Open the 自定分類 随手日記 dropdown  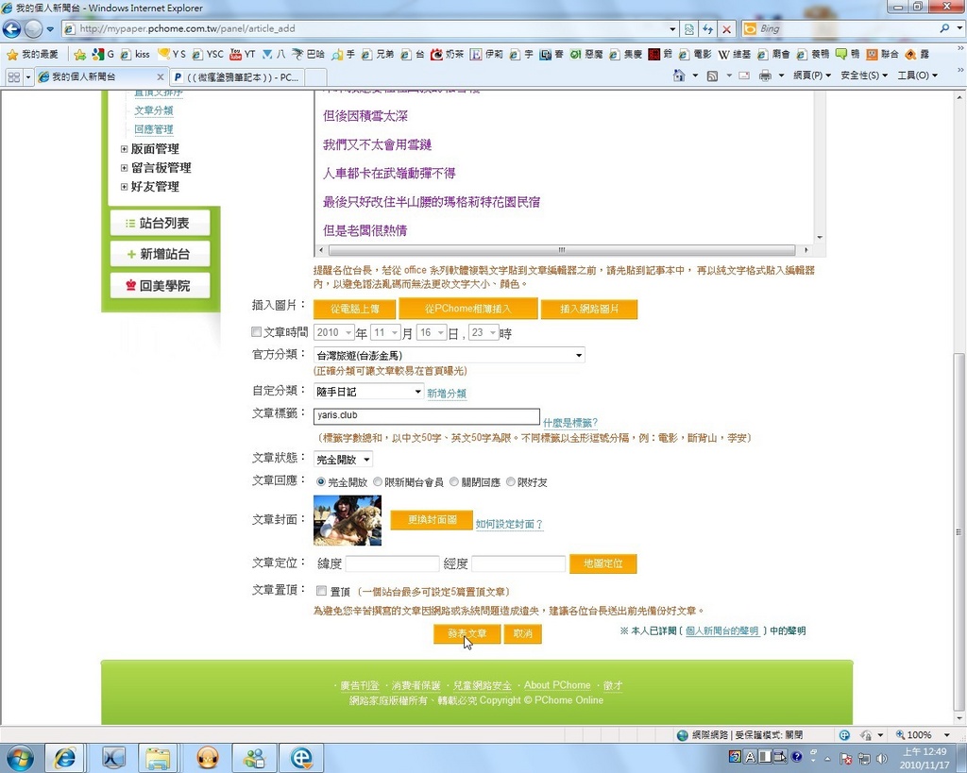coord(368,392)
